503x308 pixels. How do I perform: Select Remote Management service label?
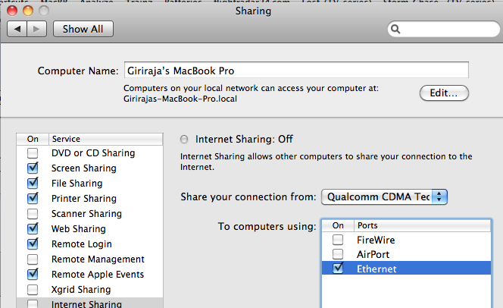click(x=98, y=259)
